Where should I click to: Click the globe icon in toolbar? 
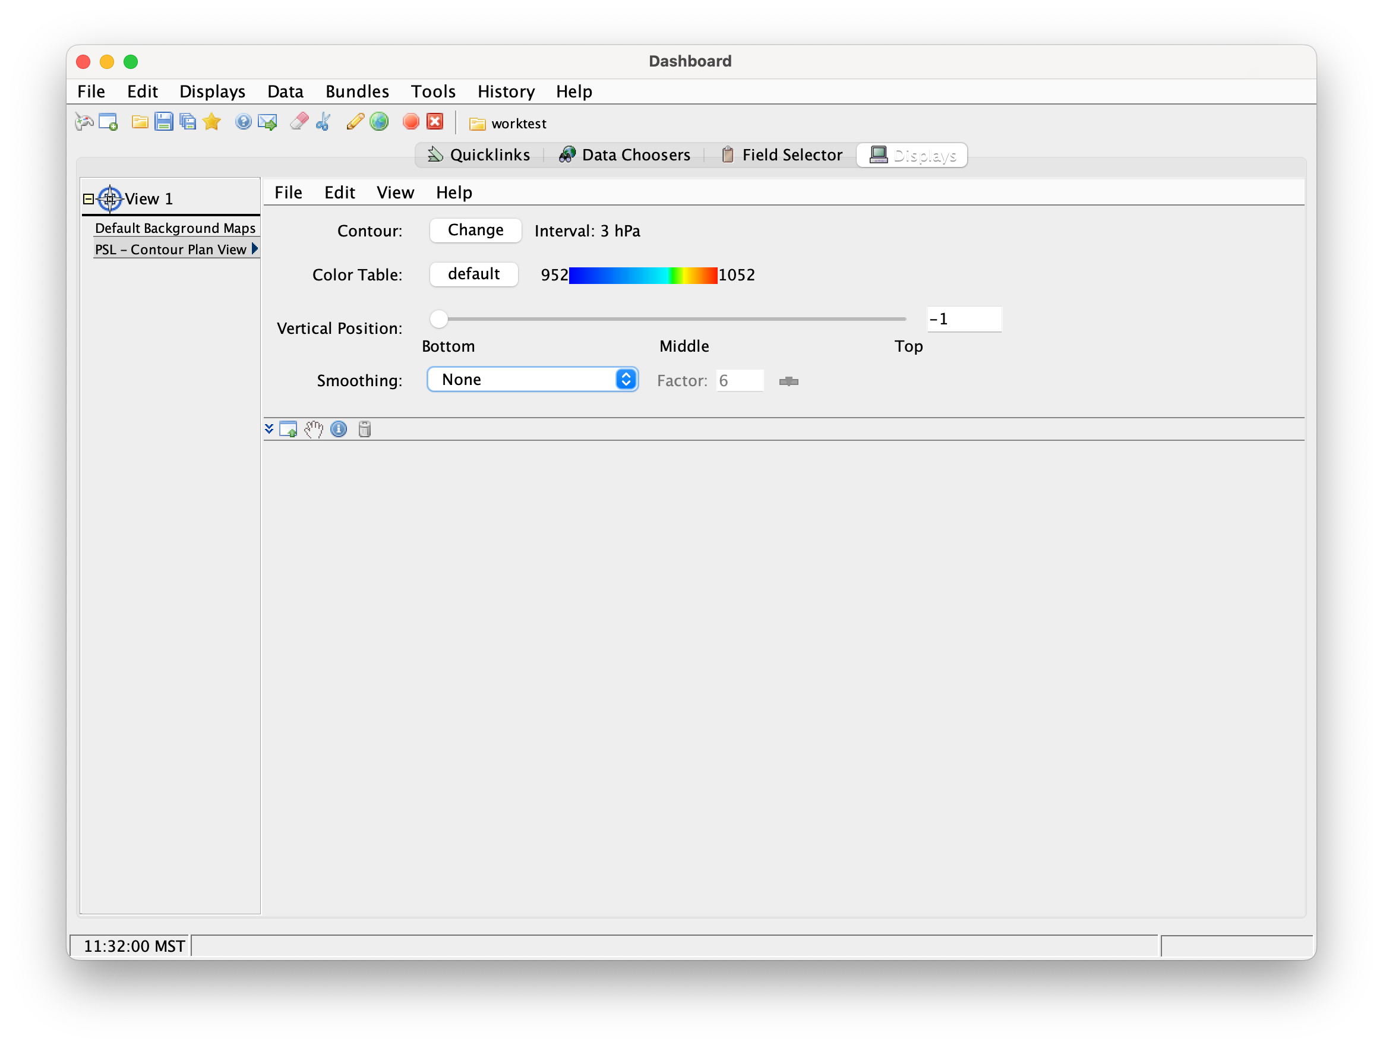[x=379, y=121]
